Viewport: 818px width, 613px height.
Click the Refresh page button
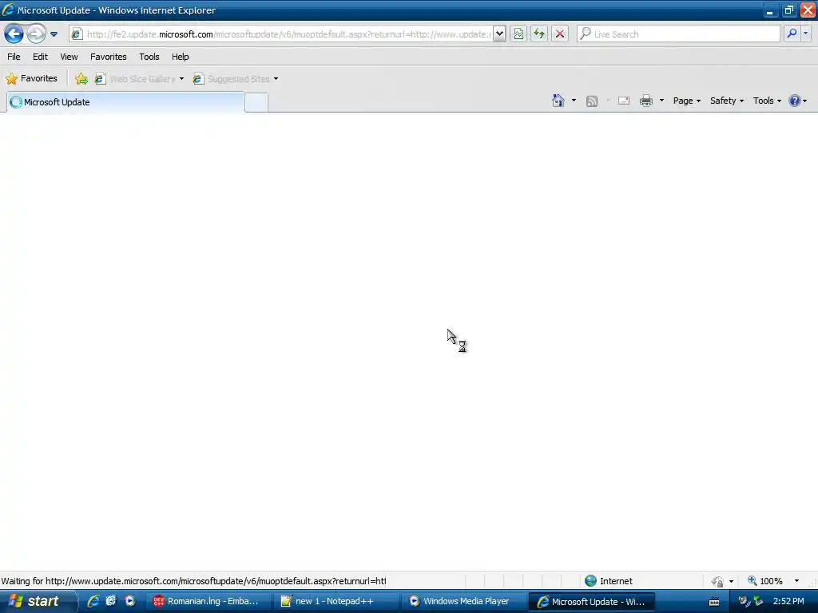(x=539, y=34)
